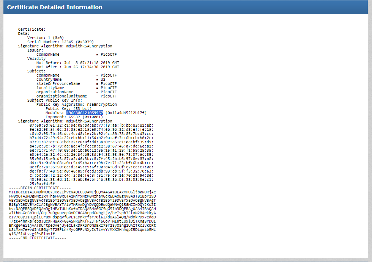Screen dimensions: 372x262
Task: Click the Certificate Detailed Information header title
Action: tap(55, 7)
